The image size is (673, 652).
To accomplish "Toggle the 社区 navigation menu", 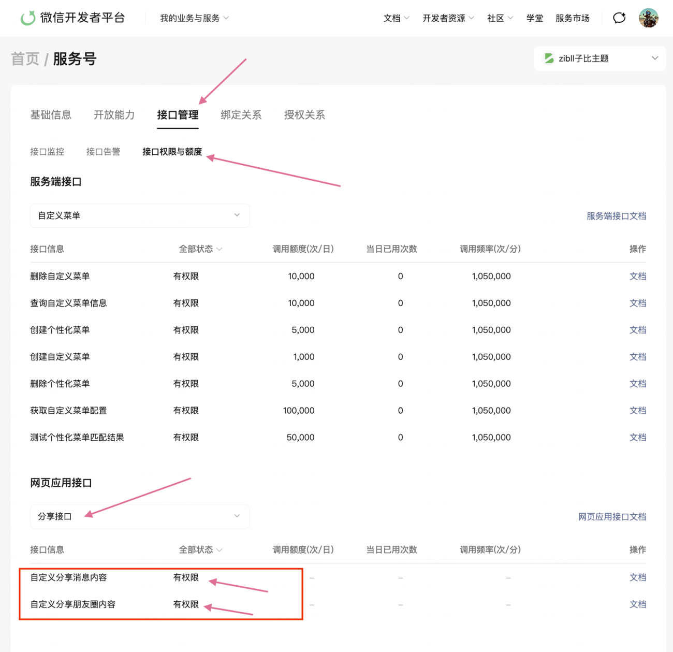I will click(x=500, y=18).
